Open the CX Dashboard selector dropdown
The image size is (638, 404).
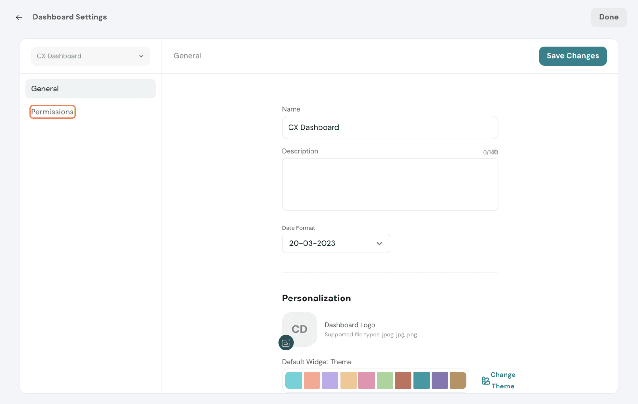(90, 56)
